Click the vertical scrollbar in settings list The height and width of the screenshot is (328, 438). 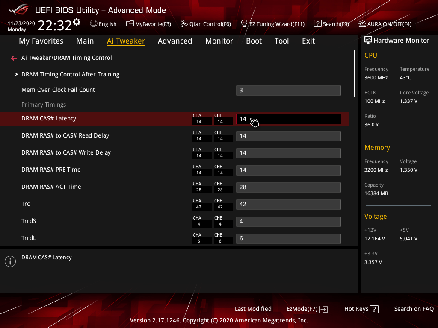coord(354,73)
